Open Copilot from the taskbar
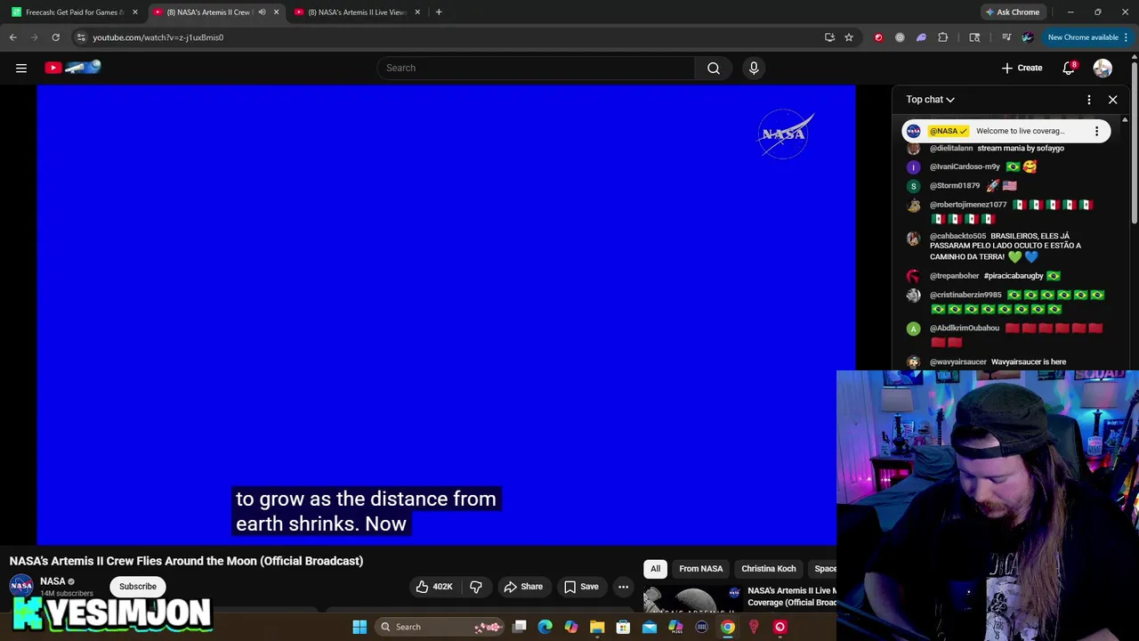Screen dimensions: 1139x641 pos(571,627)
